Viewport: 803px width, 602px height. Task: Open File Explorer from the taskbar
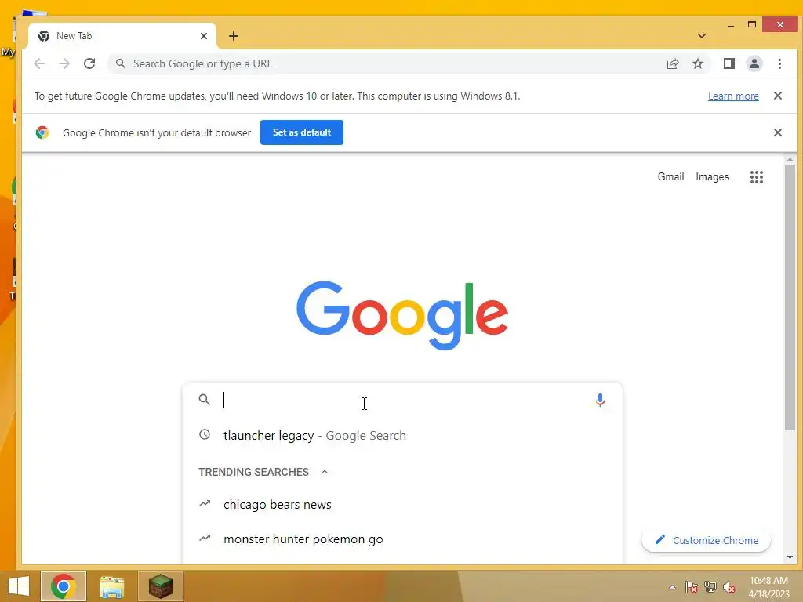point(111,586)
